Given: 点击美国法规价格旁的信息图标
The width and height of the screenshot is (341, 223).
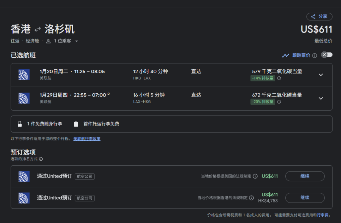Looking at the screenshot, I should click(255, 176).
